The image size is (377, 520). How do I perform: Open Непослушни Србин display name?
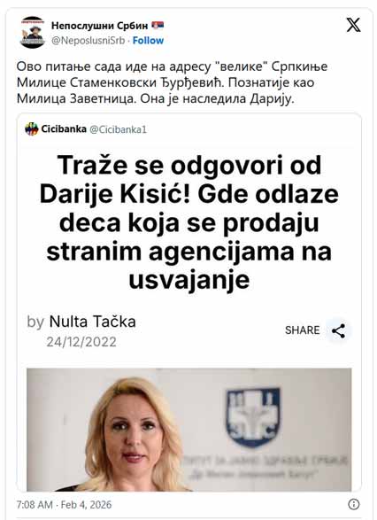point(100,26)
